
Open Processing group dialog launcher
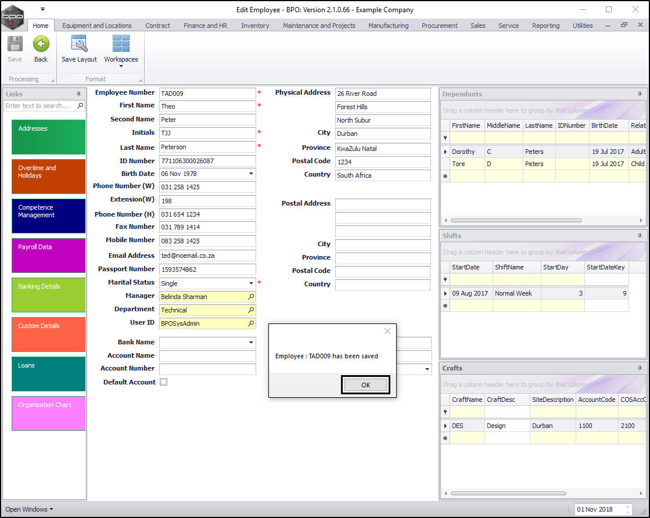pos(52,80)
